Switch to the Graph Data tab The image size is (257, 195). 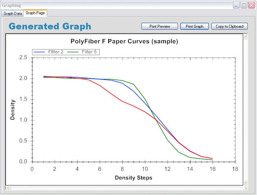pyautogui.click(x=13, y=14)
